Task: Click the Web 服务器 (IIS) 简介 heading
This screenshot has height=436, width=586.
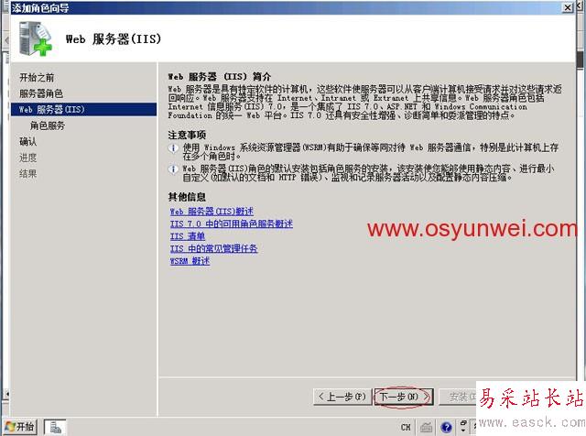Action: click(220, 77)
